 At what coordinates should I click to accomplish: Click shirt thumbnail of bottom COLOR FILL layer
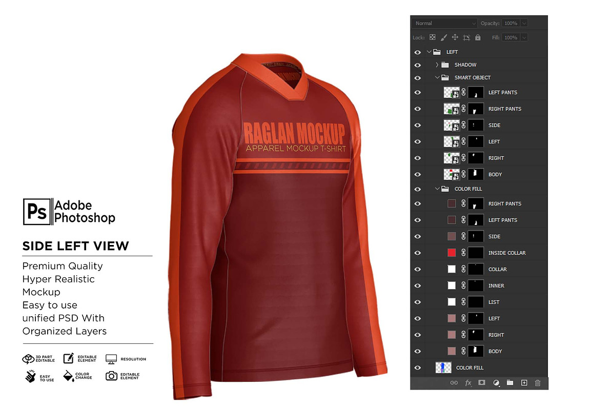click(x=443, y=367)
